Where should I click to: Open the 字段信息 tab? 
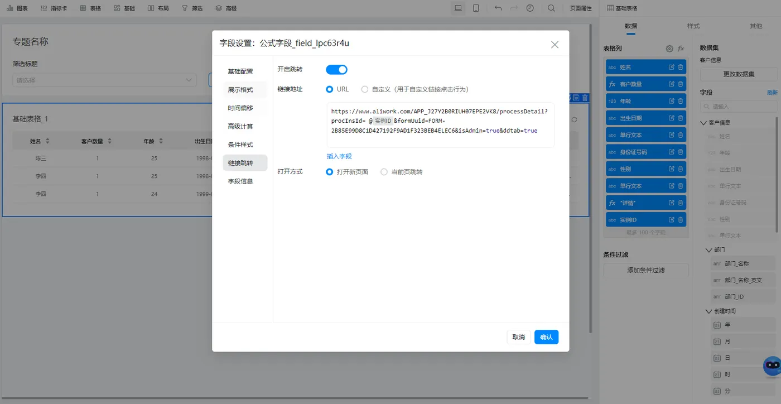[245, 181]
